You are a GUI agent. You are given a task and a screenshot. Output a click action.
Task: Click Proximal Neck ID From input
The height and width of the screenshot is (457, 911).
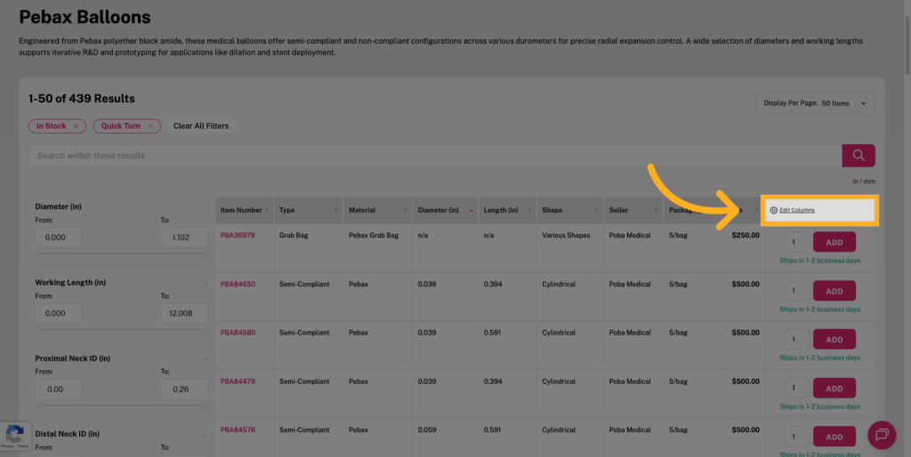pos(59,389)
